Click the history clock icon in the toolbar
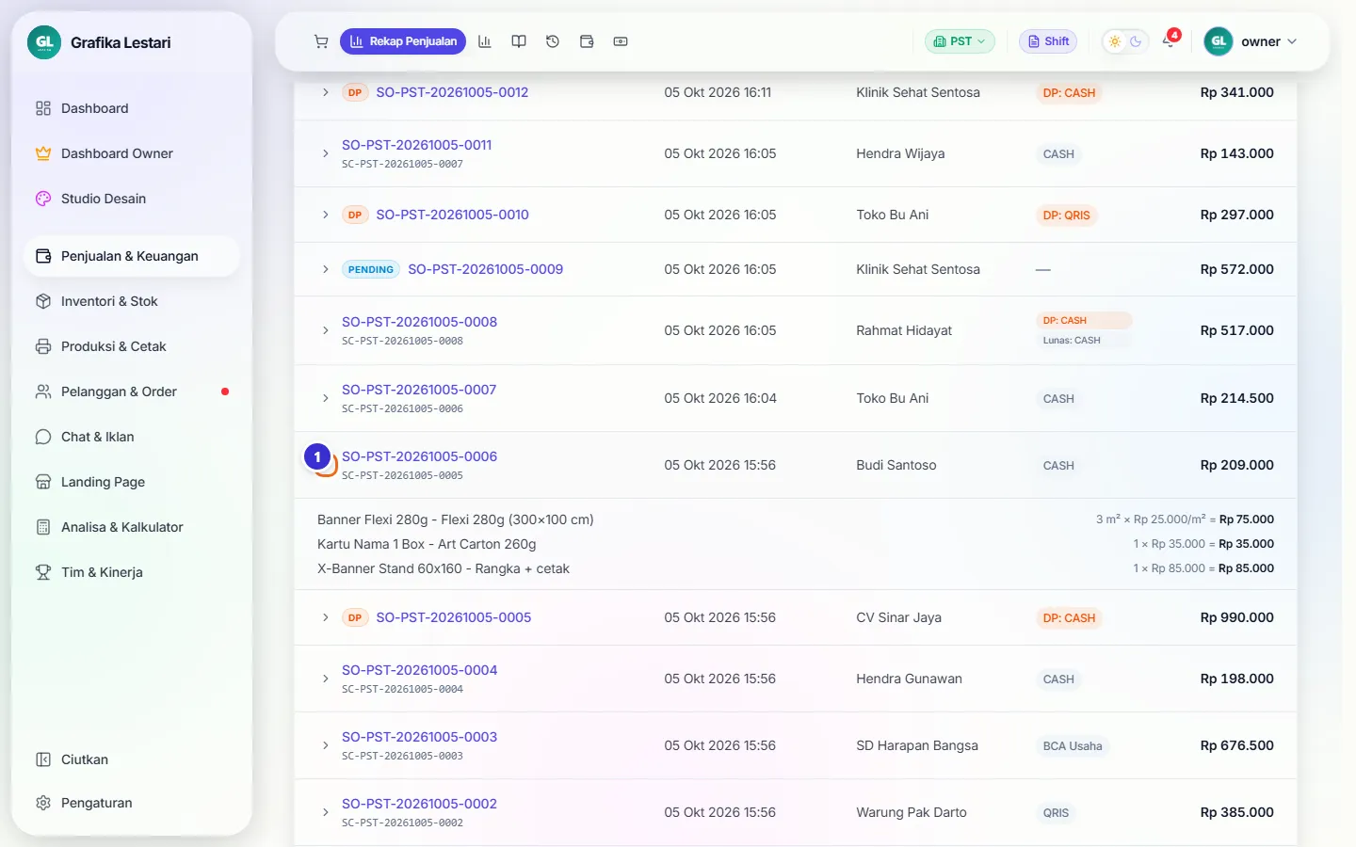The width and height of the screenshot is (1356, 847). coord(553,41)
